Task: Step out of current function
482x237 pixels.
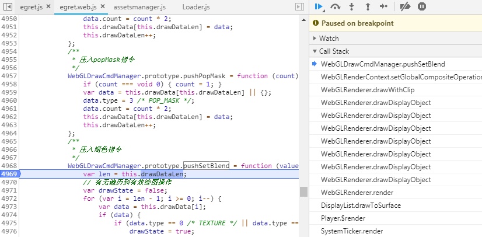Action: pos(368,6)
